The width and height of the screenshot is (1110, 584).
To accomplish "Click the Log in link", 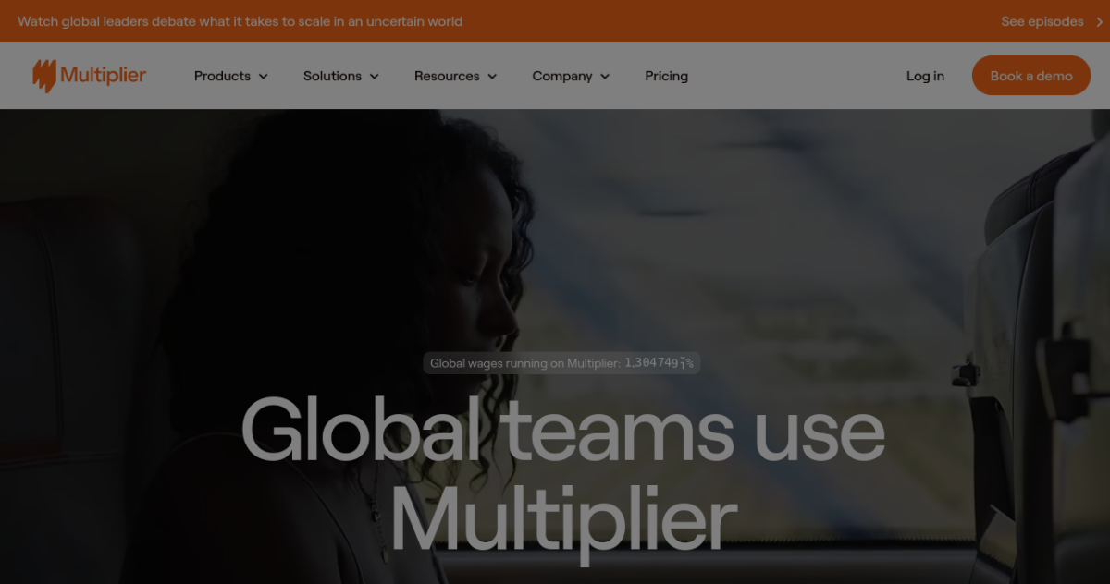I will [x=925, y=76].
